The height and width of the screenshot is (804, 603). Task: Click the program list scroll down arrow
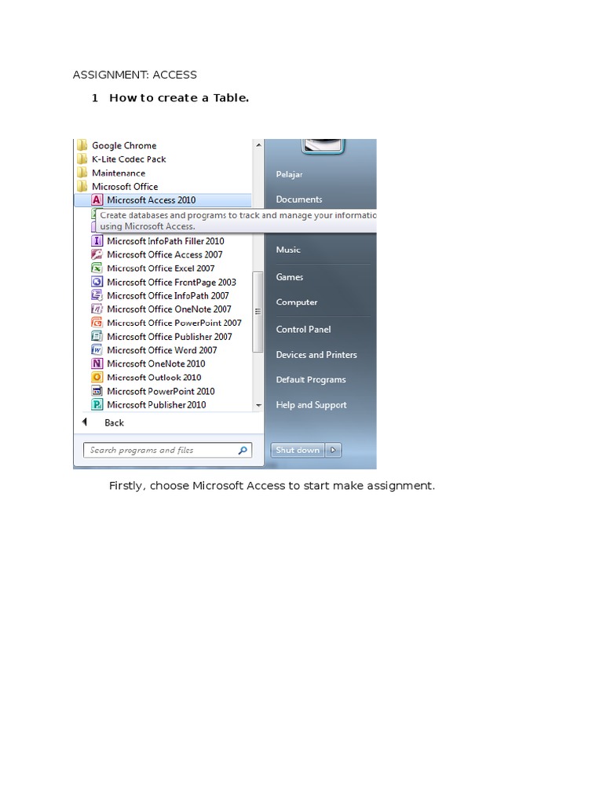tap(258, 405)
